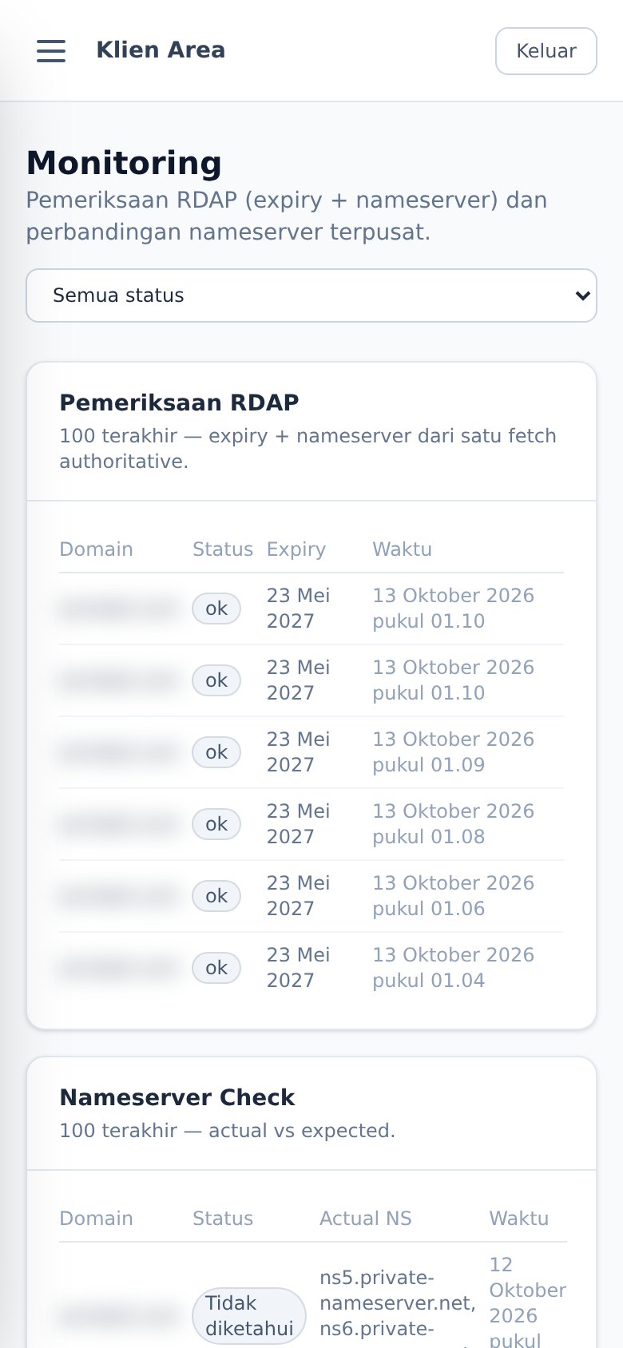
Task: Open the hamburger navigation menu
Action: (51, 51)
